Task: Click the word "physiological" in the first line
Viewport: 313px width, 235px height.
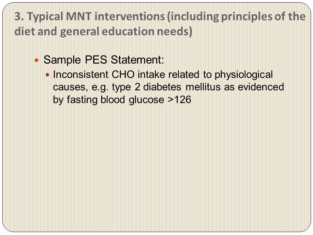Action: point(244,75)
